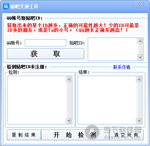Open the 联系作者 link

tap(122, 67)
